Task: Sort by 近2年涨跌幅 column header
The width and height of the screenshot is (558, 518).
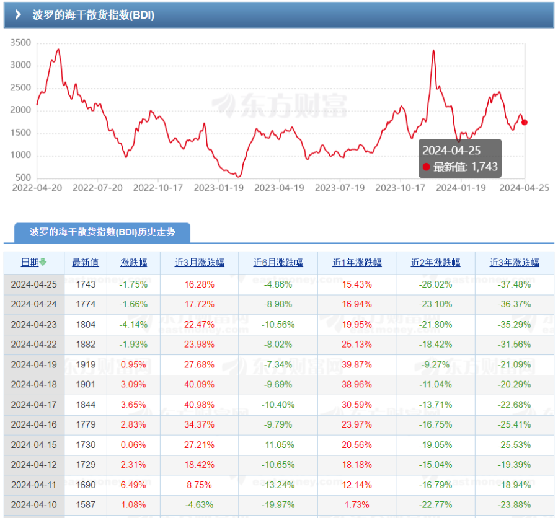Action: [435, 263]
